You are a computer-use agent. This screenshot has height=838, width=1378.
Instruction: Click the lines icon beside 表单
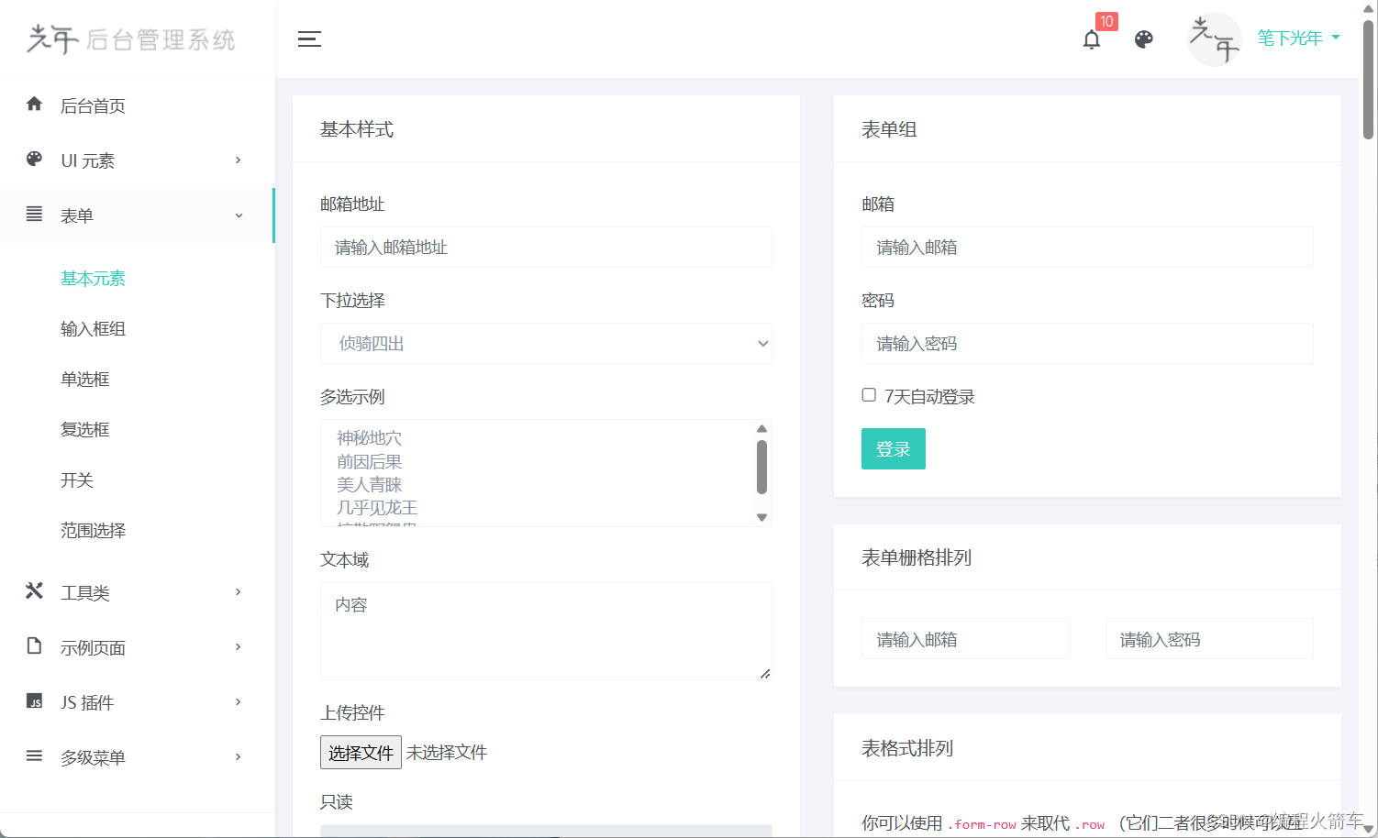[35, 214]
